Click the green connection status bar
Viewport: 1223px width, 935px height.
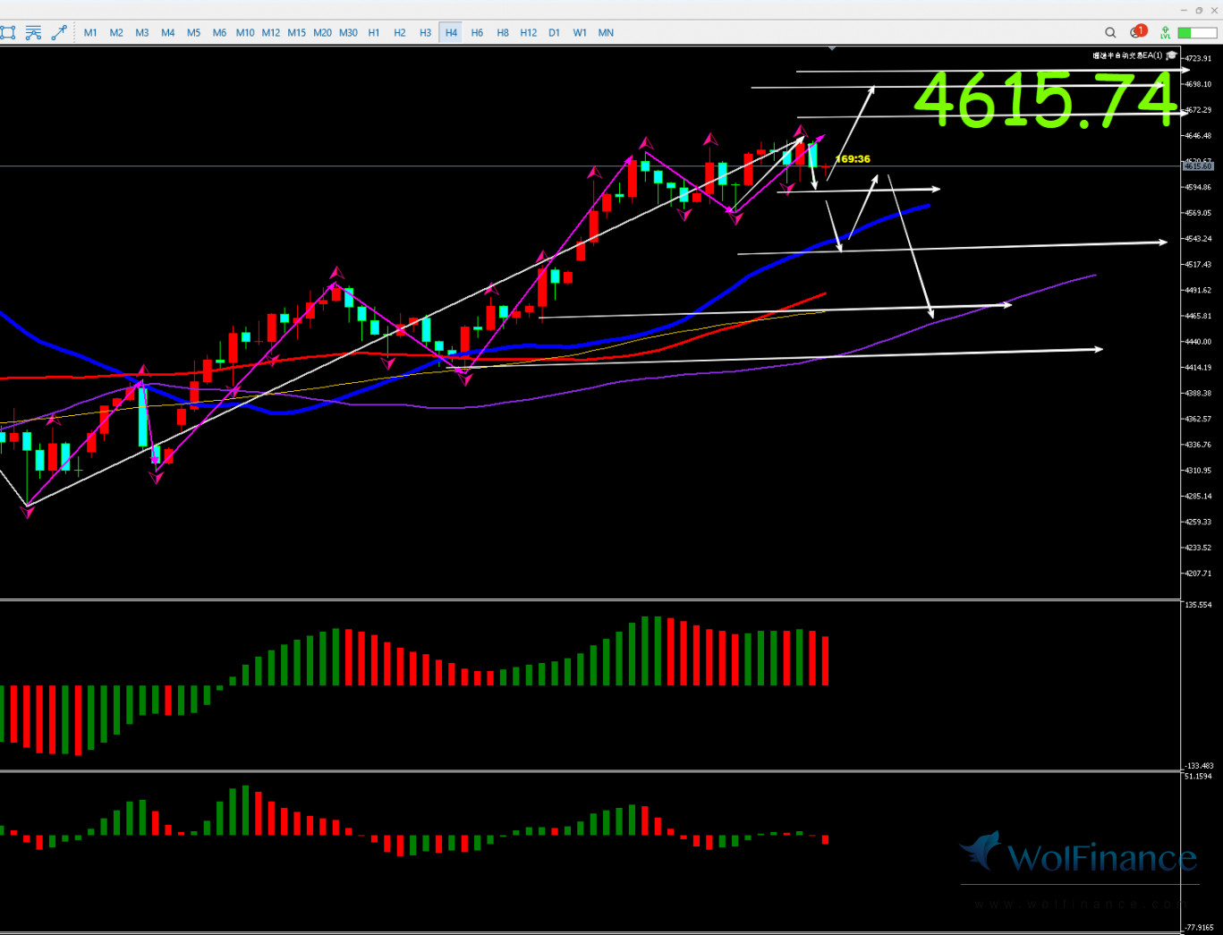coord(1196,33)
